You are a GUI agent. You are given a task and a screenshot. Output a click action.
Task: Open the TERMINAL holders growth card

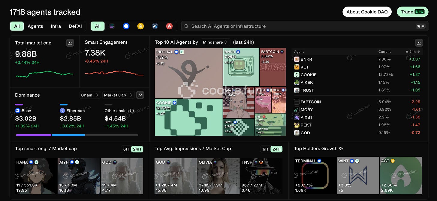315,175
